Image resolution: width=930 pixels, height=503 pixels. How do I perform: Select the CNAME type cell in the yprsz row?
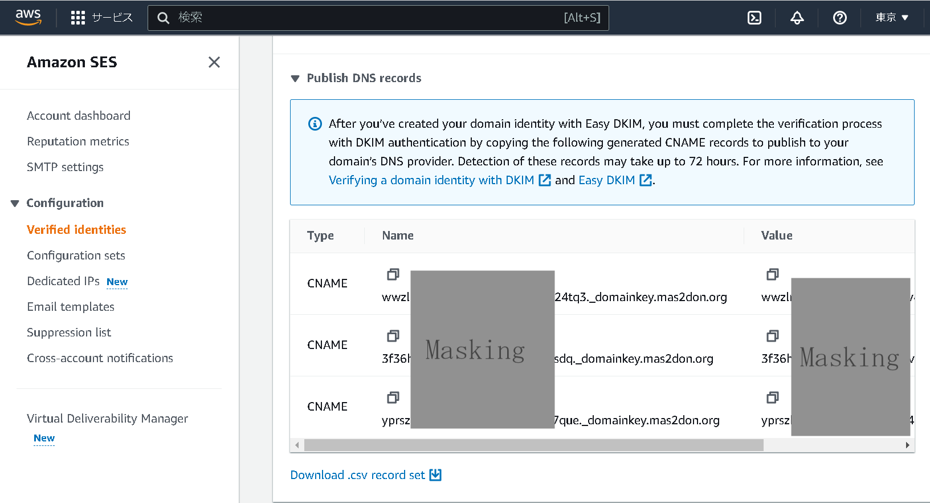327,407
